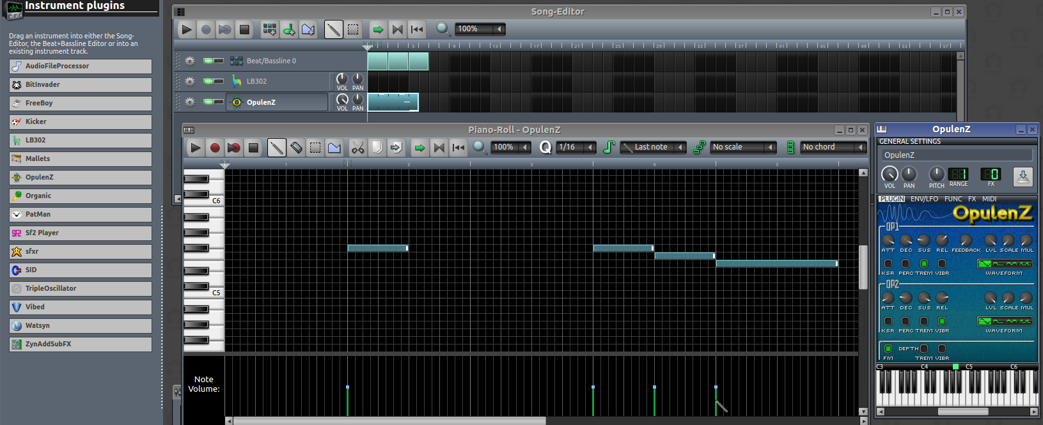Toggle the FM button in OpulenZ
The image size is (1043, 425).
(x=888, y=348)
